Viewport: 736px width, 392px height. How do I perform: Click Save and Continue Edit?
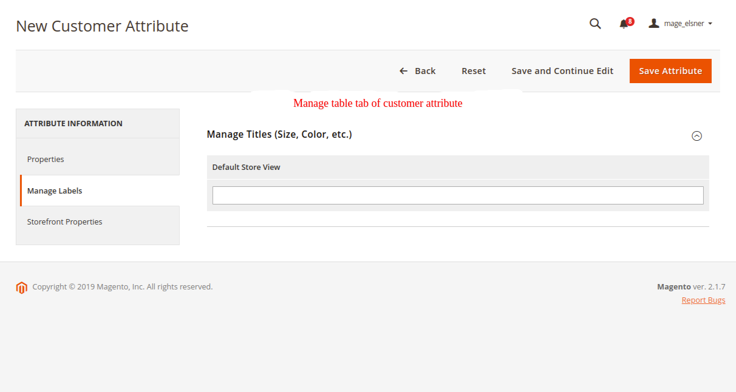tap(562, 71)
